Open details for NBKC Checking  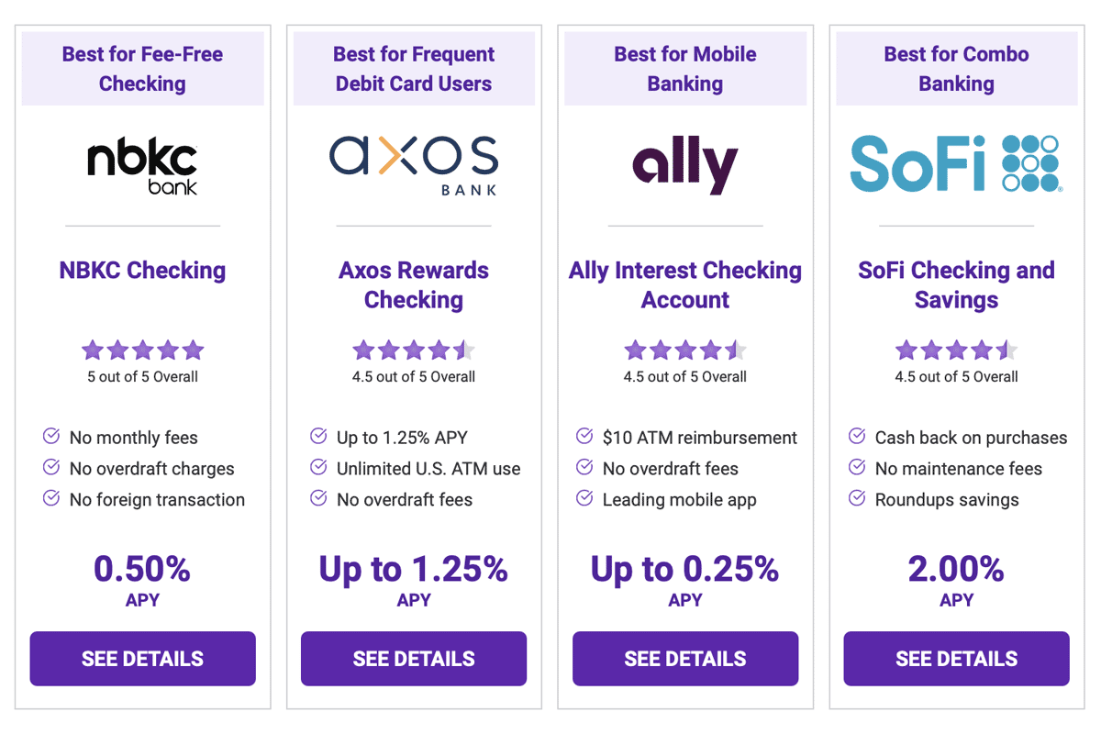click(x=142, y=659)
